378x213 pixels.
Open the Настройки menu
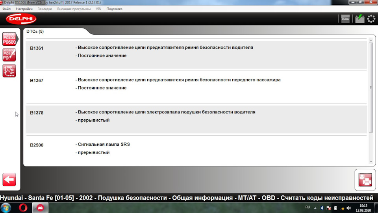coord(24,9)
